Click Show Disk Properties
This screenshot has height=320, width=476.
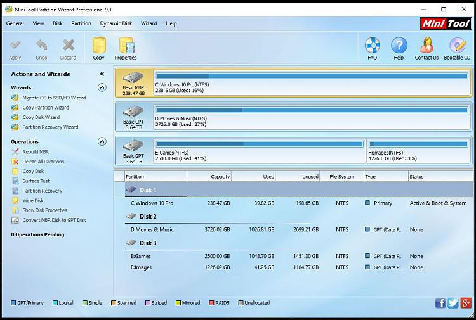click(44, 210)
